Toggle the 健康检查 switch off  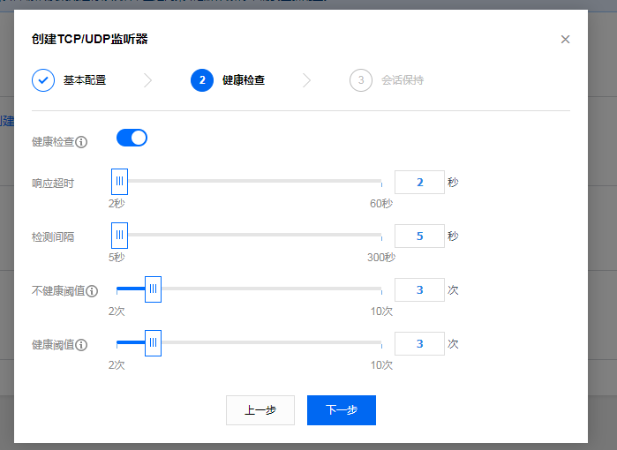132,138
